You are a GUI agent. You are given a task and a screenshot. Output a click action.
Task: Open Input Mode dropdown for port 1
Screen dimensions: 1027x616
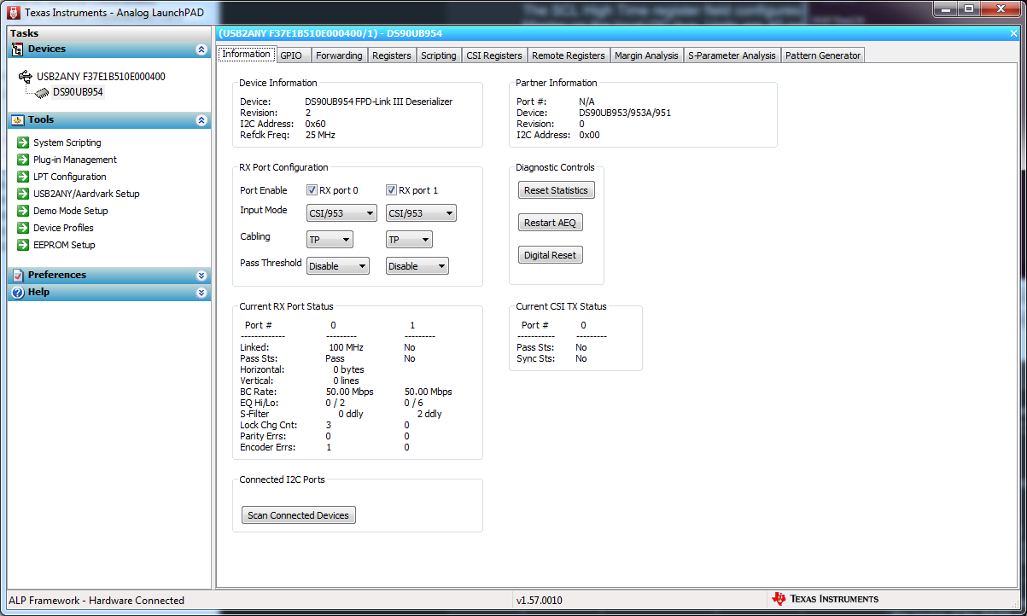click(421, 213)
